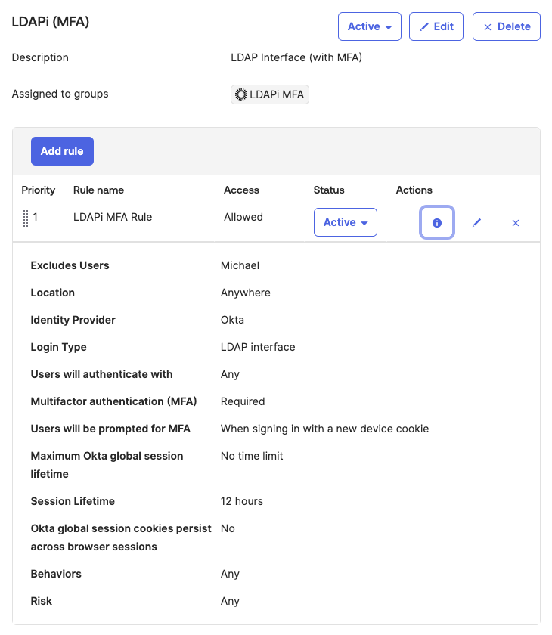Click the LDAPi MFA Rule name

pos(113,217)
